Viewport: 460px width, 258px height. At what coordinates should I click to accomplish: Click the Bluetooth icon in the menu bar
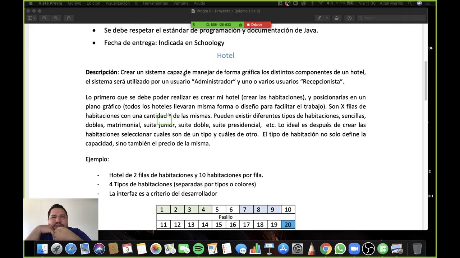point(312,3)
